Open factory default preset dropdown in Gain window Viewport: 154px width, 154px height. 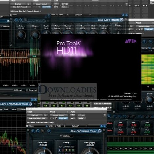pyautogui.click(x=59, y=115)
